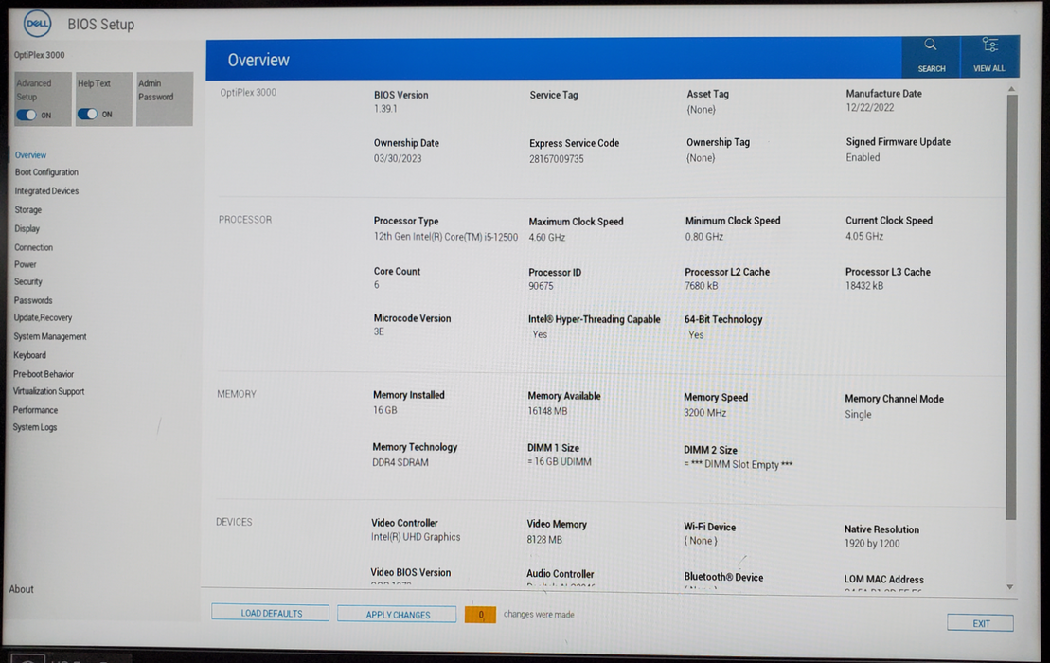Toggle the Advanced Setup switch

tap(27, 115)
